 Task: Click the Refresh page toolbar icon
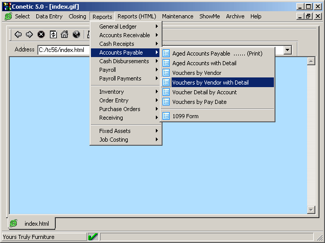tap(53, 35)
